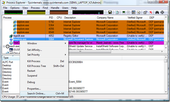This screenshot has width=170, height=102.
Task: Toggle the Show Lower Pane icon
Action: [x=134, y=12]
